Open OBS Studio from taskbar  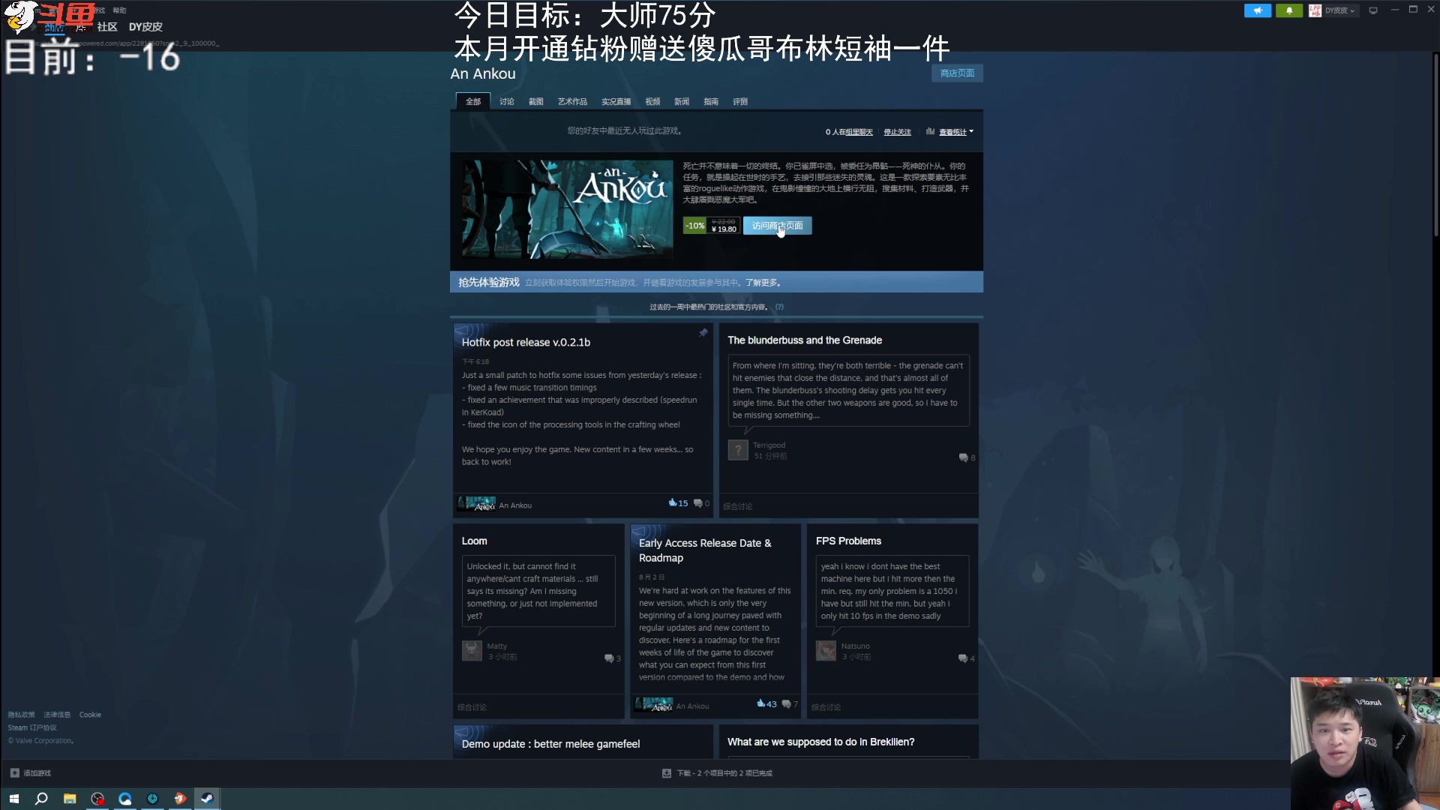pos(97,799)
